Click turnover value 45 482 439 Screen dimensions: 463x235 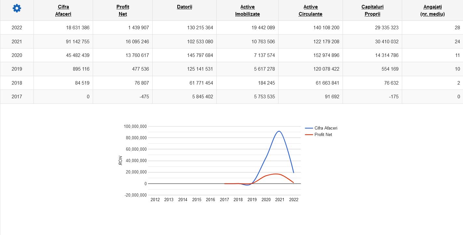coord(78,55)
